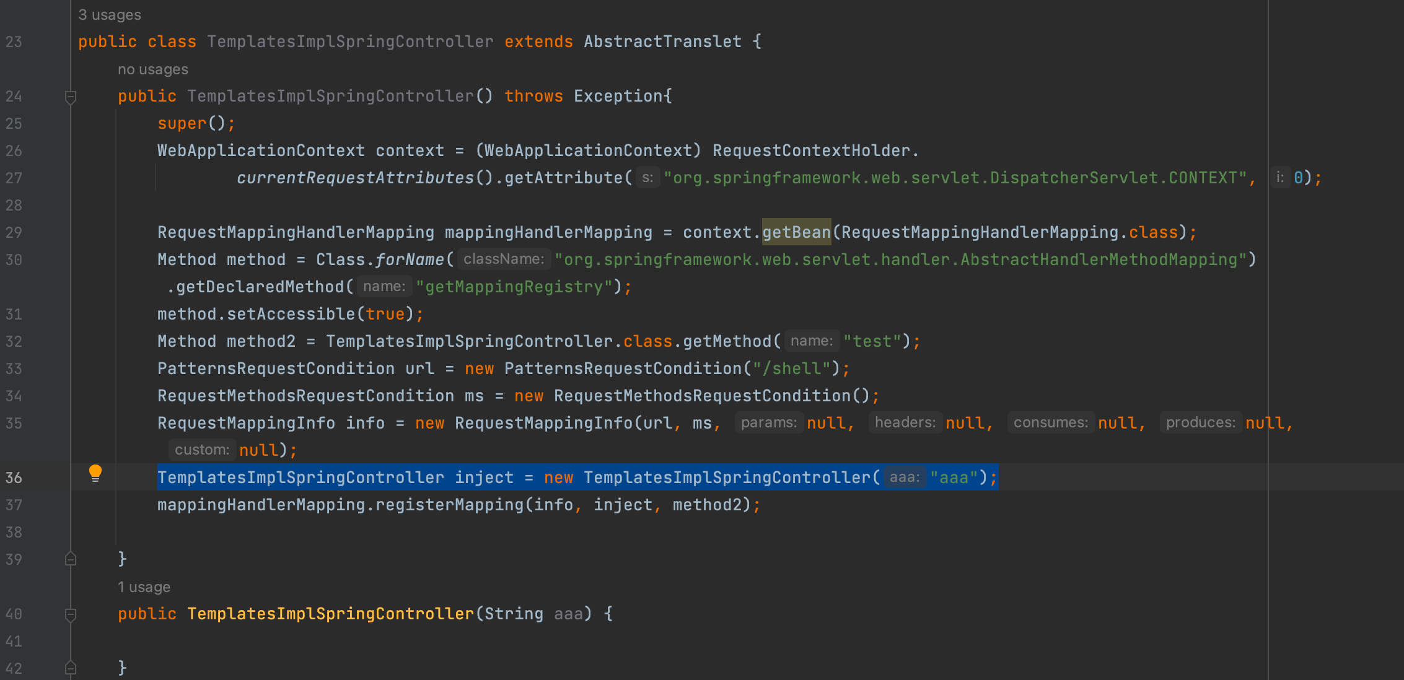Click the 'produces:' inlay parameter hint
Viewport: 1404px width, 680px height.
(x=1200, y=423)
